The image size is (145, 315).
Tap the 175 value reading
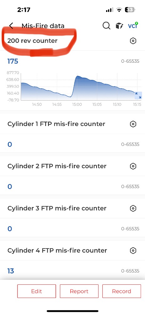(x=13, y=61)
